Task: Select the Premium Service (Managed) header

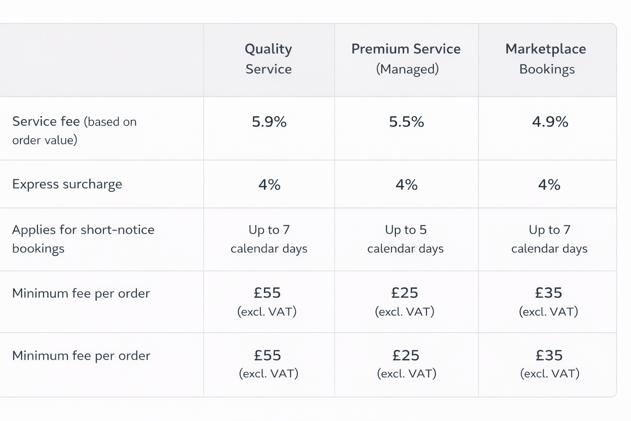Action: click(x=406, y=59)
